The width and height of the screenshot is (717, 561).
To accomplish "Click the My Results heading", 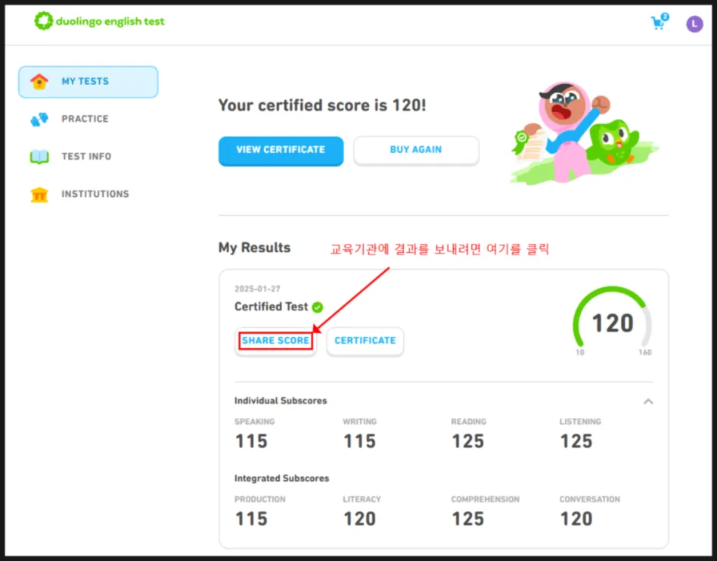I will [254, 248].
